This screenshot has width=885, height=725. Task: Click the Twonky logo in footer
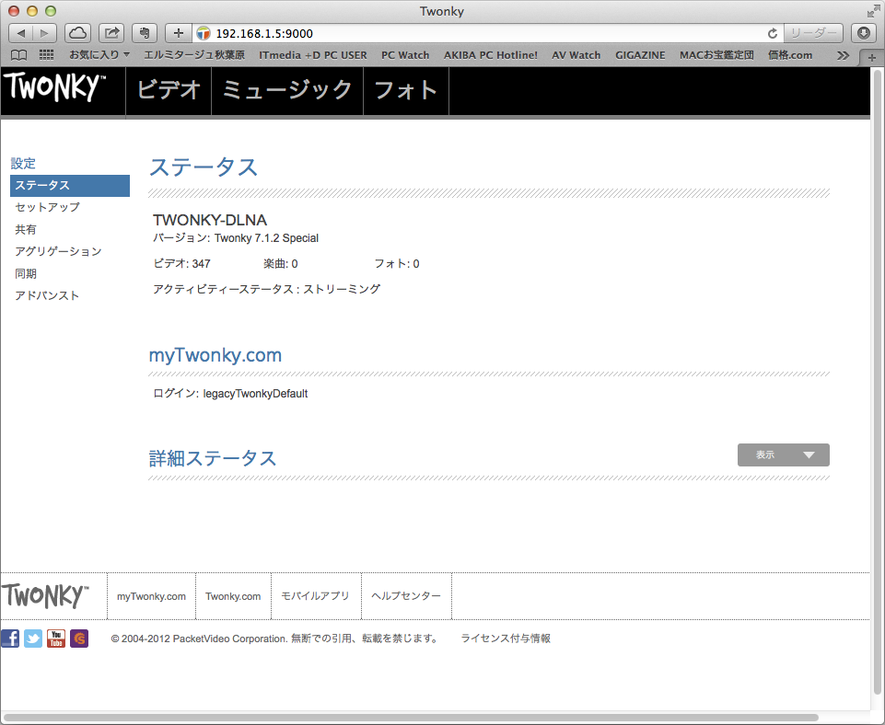(x=45, y=596)
